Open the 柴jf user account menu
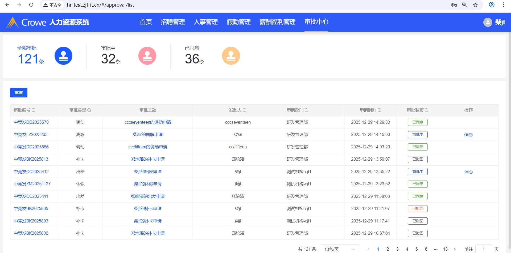The width and height of the screenshot is (511, 253). tap(494, 22)
